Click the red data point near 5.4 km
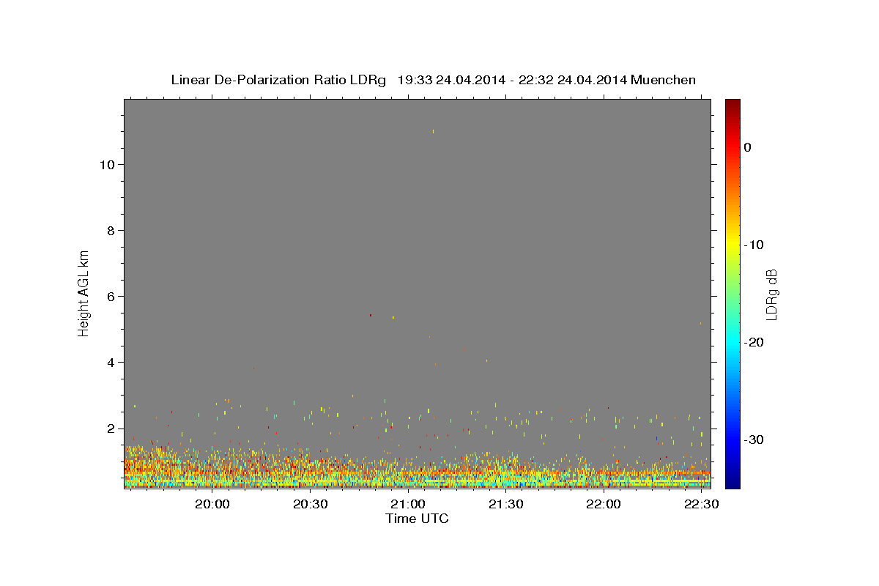879x586 pixels. (371, 315)
